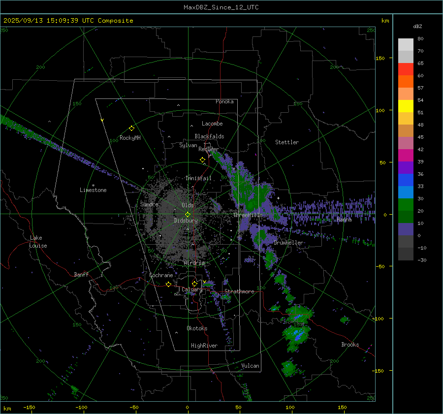Select the yellow Y marker northeast of Calgary

click(205, 282)
